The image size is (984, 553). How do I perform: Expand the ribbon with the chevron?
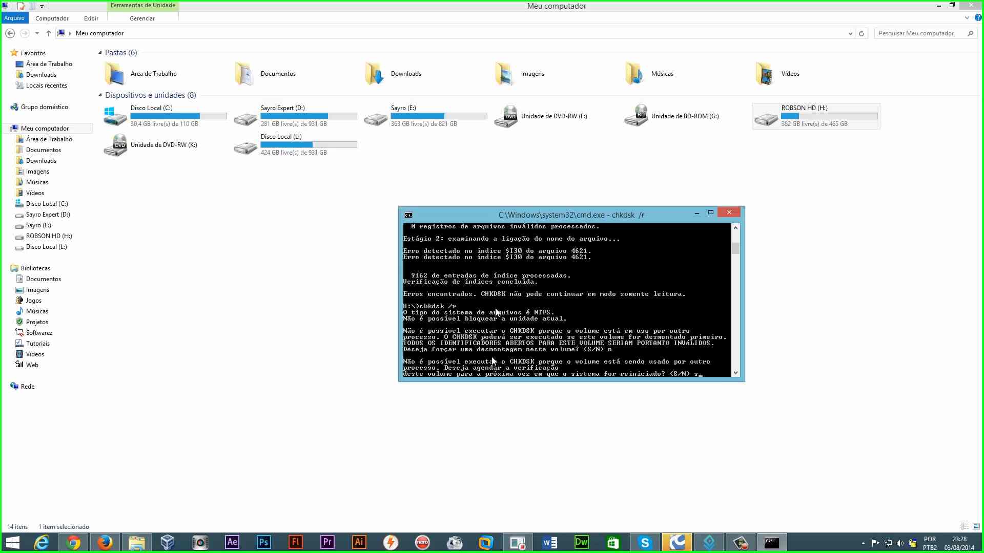(x=967, y=18)
